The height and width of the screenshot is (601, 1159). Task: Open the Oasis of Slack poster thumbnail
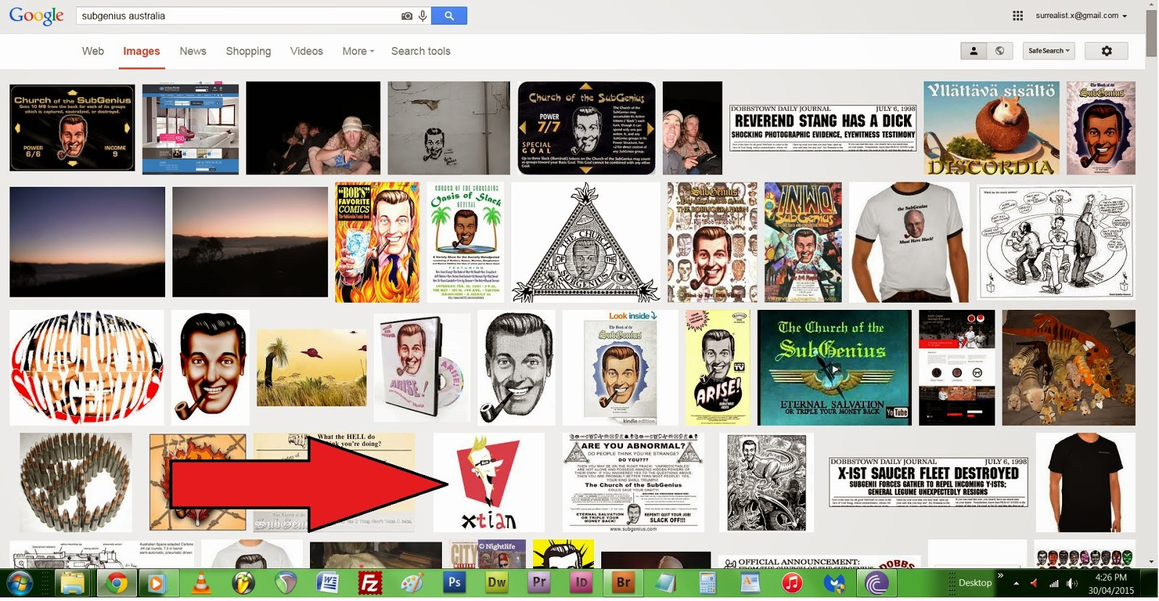(x=466, y=243)
